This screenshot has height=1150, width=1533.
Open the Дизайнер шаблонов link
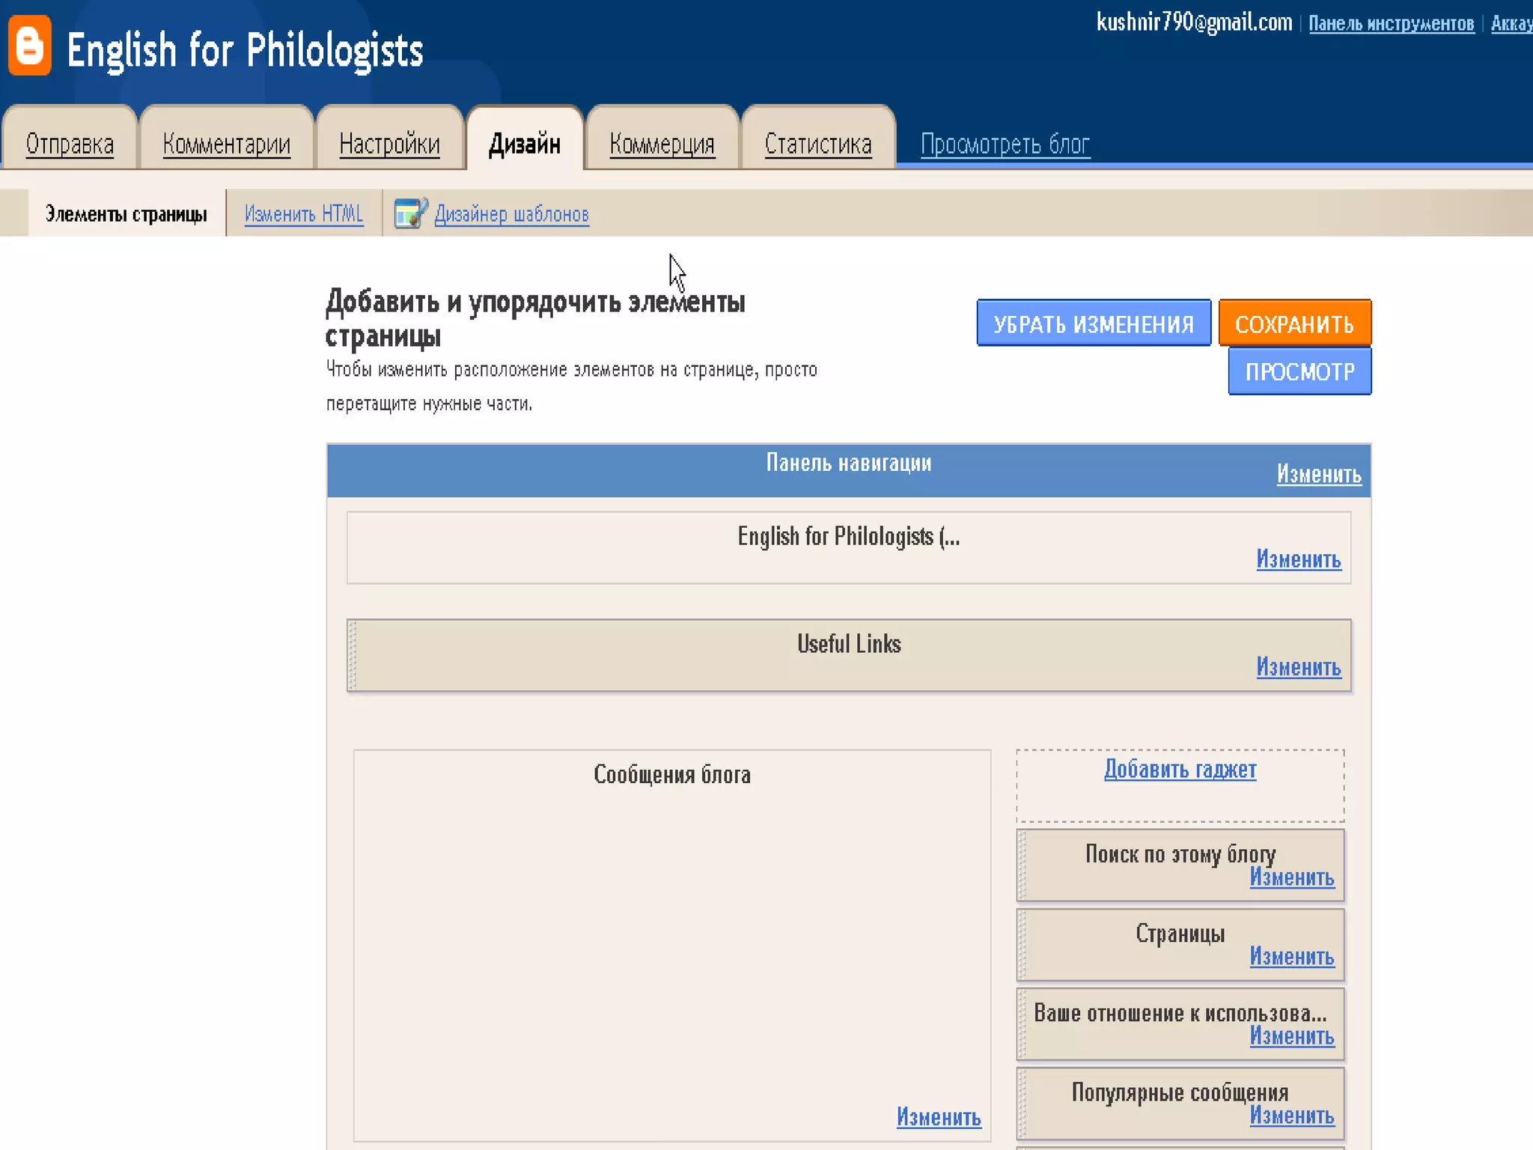tap(511, 214)
